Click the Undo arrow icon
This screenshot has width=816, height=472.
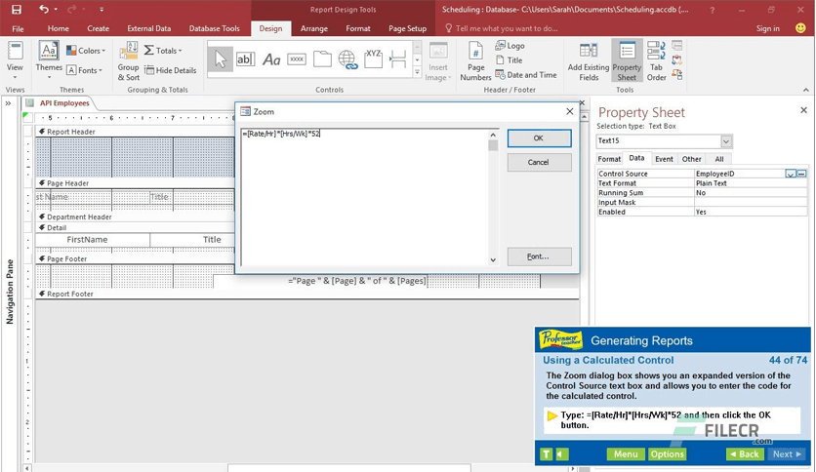44,10
